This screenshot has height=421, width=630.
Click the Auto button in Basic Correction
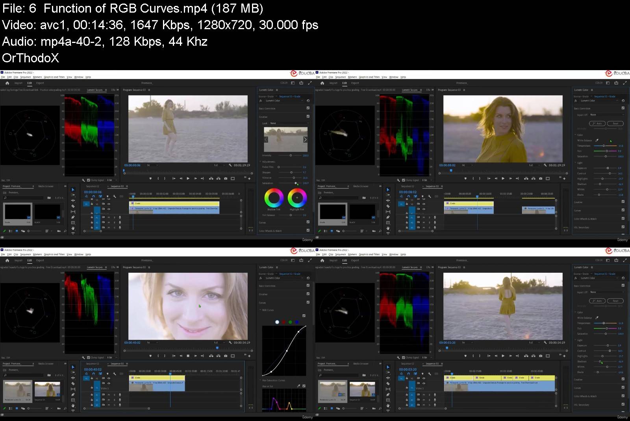(598, 123)
